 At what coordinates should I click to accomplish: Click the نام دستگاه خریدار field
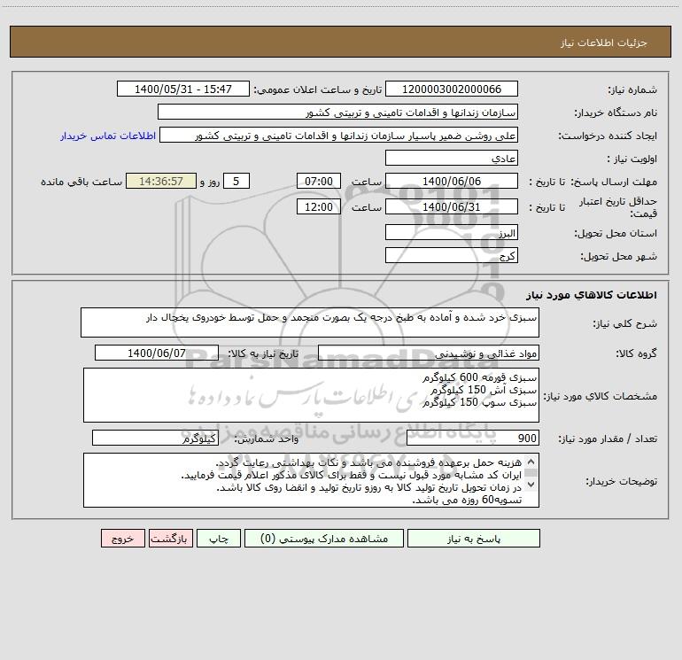coord(337,112)
